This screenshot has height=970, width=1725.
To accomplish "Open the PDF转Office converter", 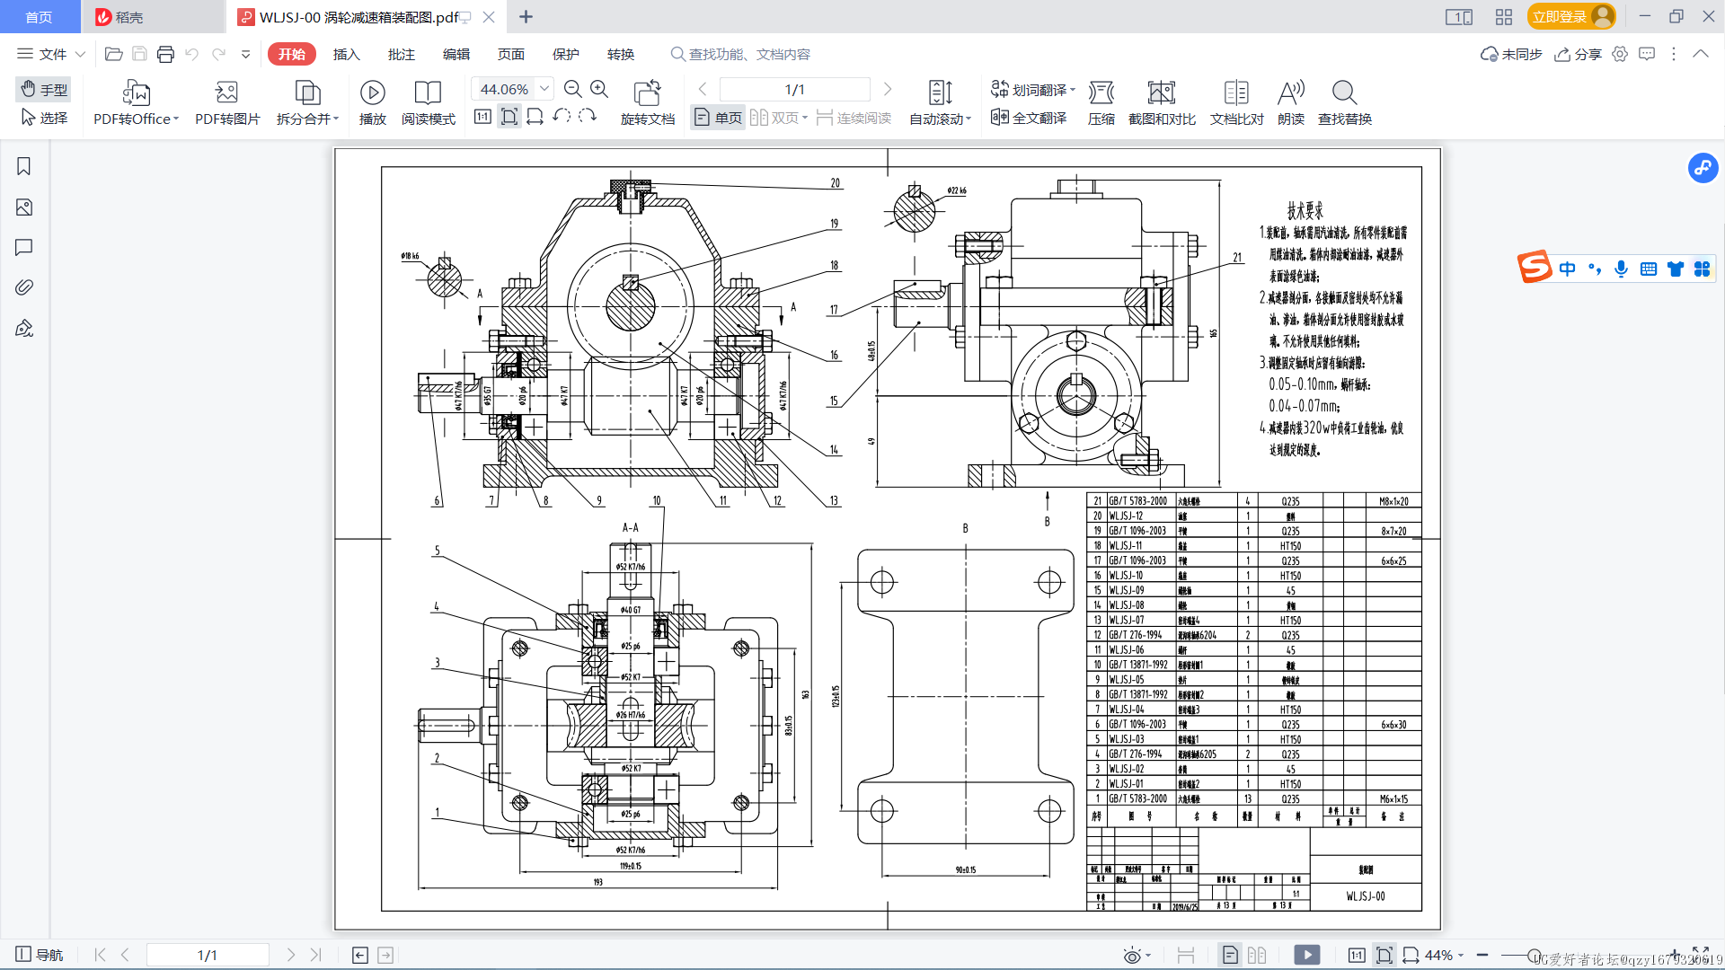I will coord(136,103).
